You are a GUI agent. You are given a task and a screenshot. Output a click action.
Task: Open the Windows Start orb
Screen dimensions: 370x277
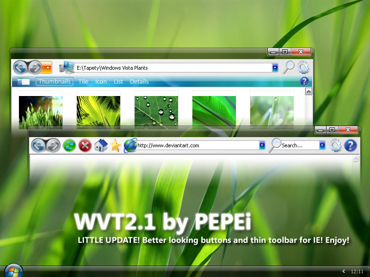tap(13, 271)
